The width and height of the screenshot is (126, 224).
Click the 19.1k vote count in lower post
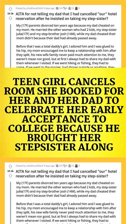point(10,171)
